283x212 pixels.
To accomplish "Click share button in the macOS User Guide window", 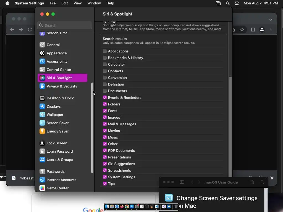I will click(x=252, y=182).
